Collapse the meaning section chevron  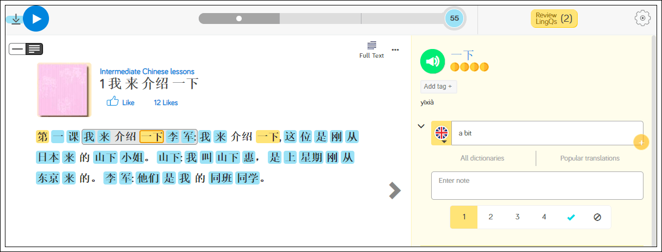(421, 126)
